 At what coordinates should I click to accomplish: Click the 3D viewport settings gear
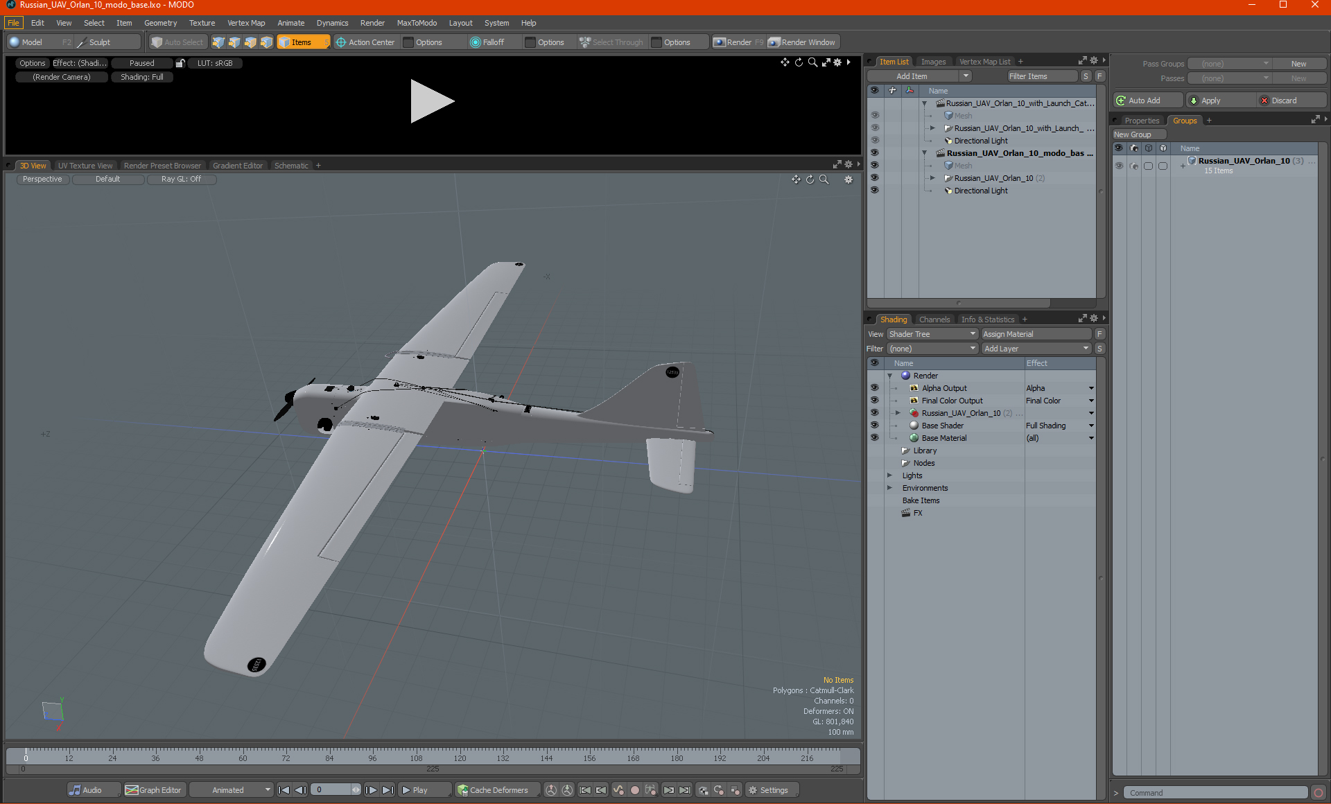848,180
